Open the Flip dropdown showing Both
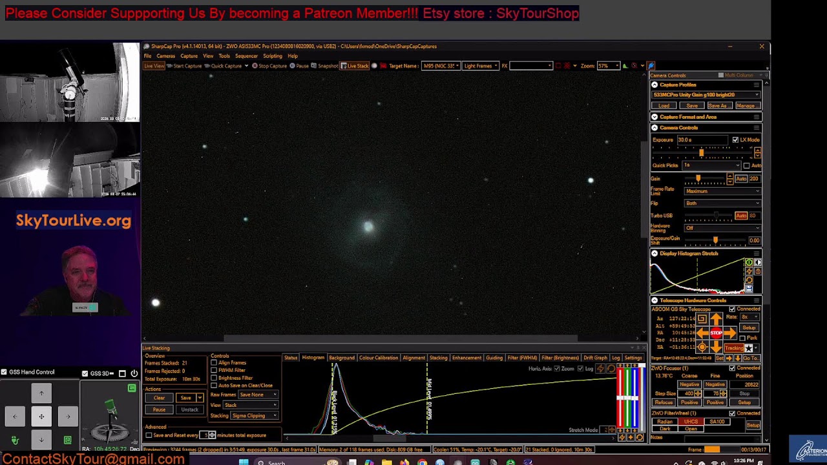 pyautogui.click(x=722, y=203)
